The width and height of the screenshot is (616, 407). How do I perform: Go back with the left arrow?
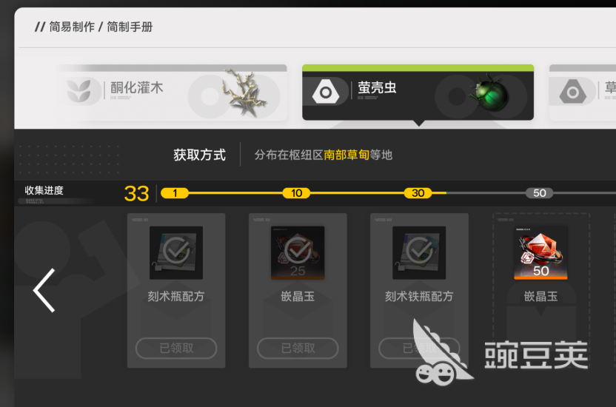[x=44, y=290]
